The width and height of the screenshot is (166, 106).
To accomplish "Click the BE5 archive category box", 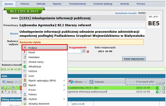I will [x=154, y=21].
